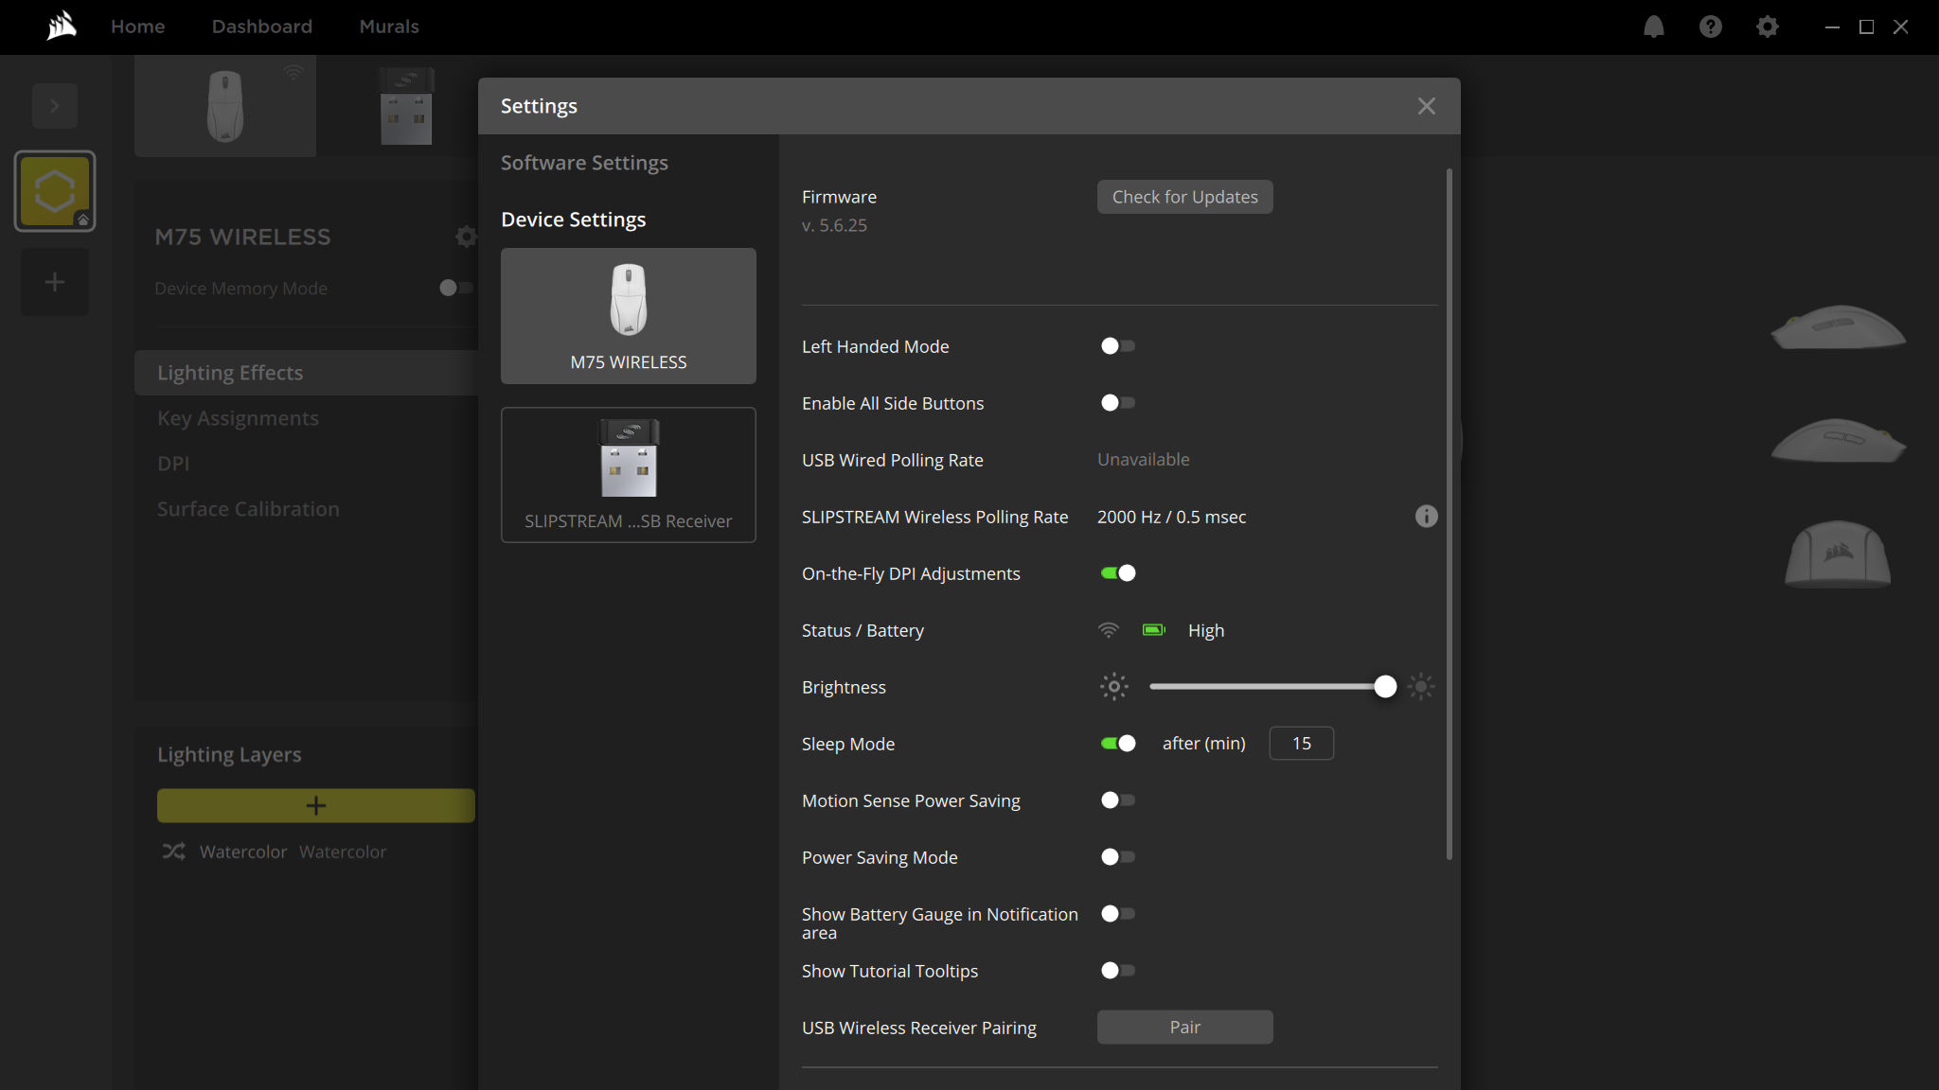
Task: Click the Check for Updates button
Action: [x=1185, y=197]
